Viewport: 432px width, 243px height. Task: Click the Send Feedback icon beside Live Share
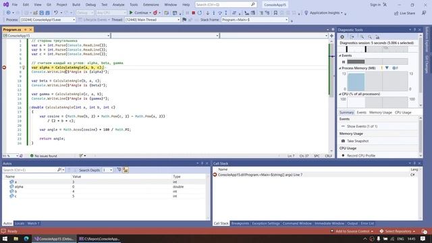[424, 13]
